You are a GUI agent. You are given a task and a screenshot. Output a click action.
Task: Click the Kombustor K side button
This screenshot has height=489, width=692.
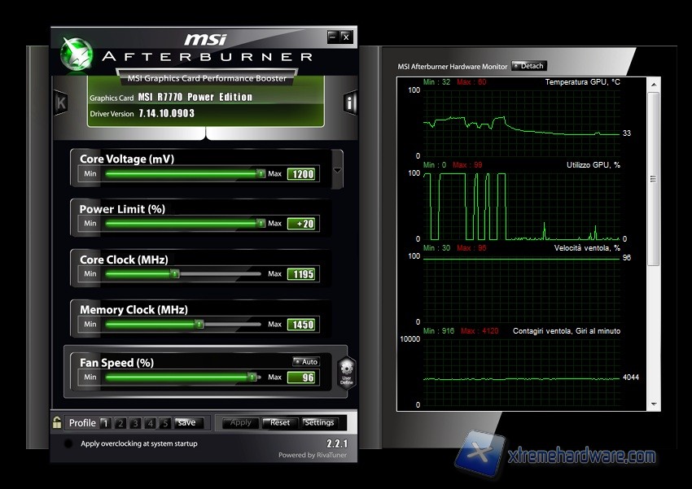click(60, 103)
